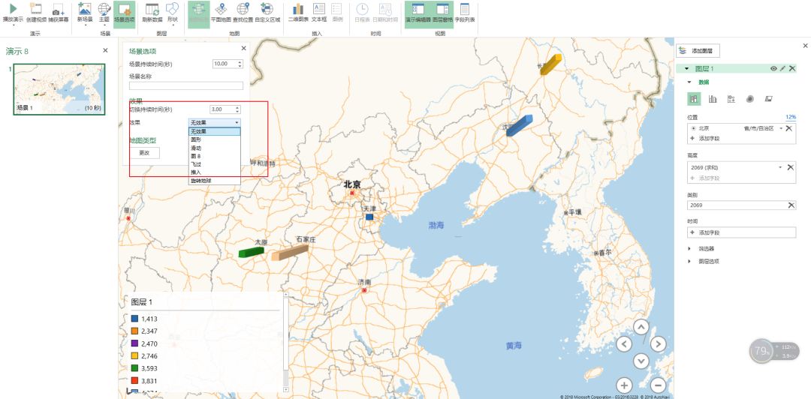Select heat map chart type icon
The width and height of the screenshot is (811, 399).
point(749,99)
